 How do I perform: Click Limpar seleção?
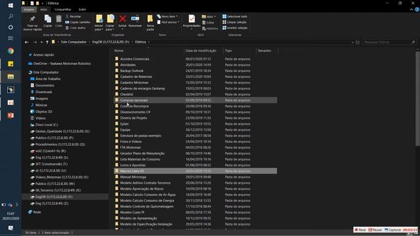click(234, 22)
